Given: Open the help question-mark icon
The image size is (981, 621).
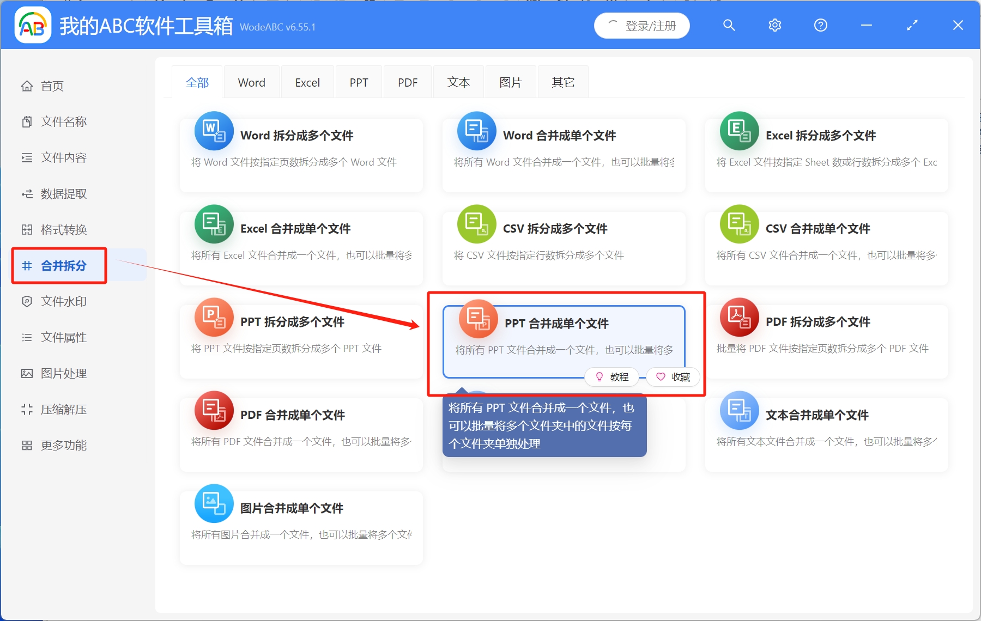Looking at the screenshot, I should coord(820,25).
